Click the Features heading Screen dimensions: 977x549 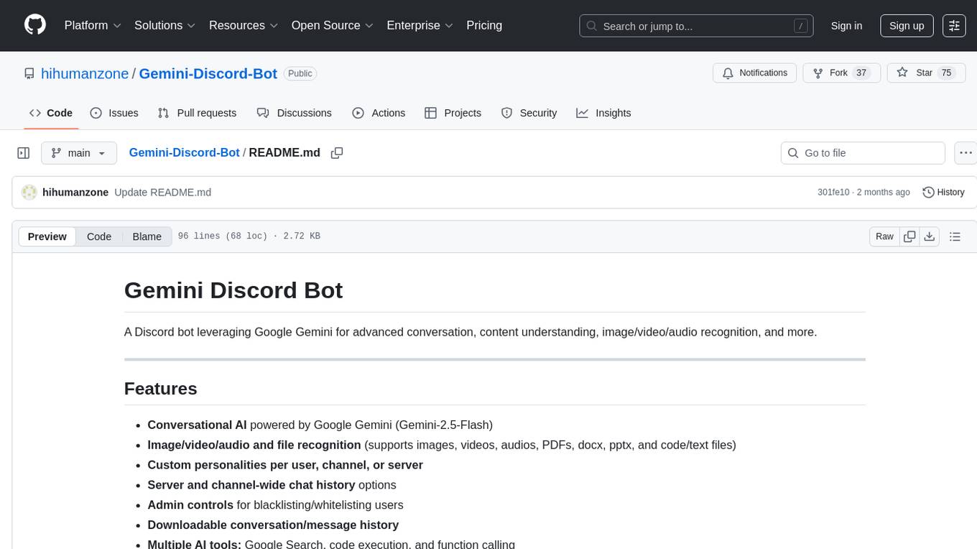[x=160, y=389]
